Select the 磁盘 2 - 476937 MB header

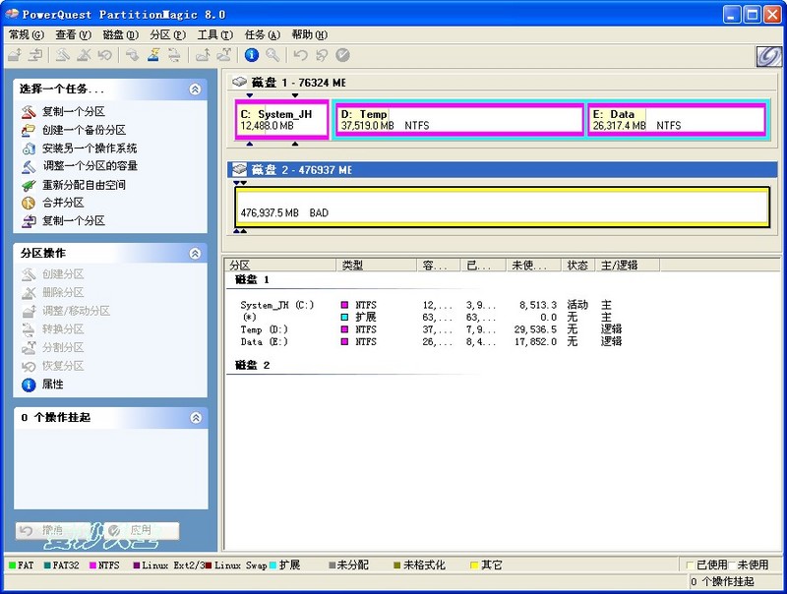(x=503, y=169)
